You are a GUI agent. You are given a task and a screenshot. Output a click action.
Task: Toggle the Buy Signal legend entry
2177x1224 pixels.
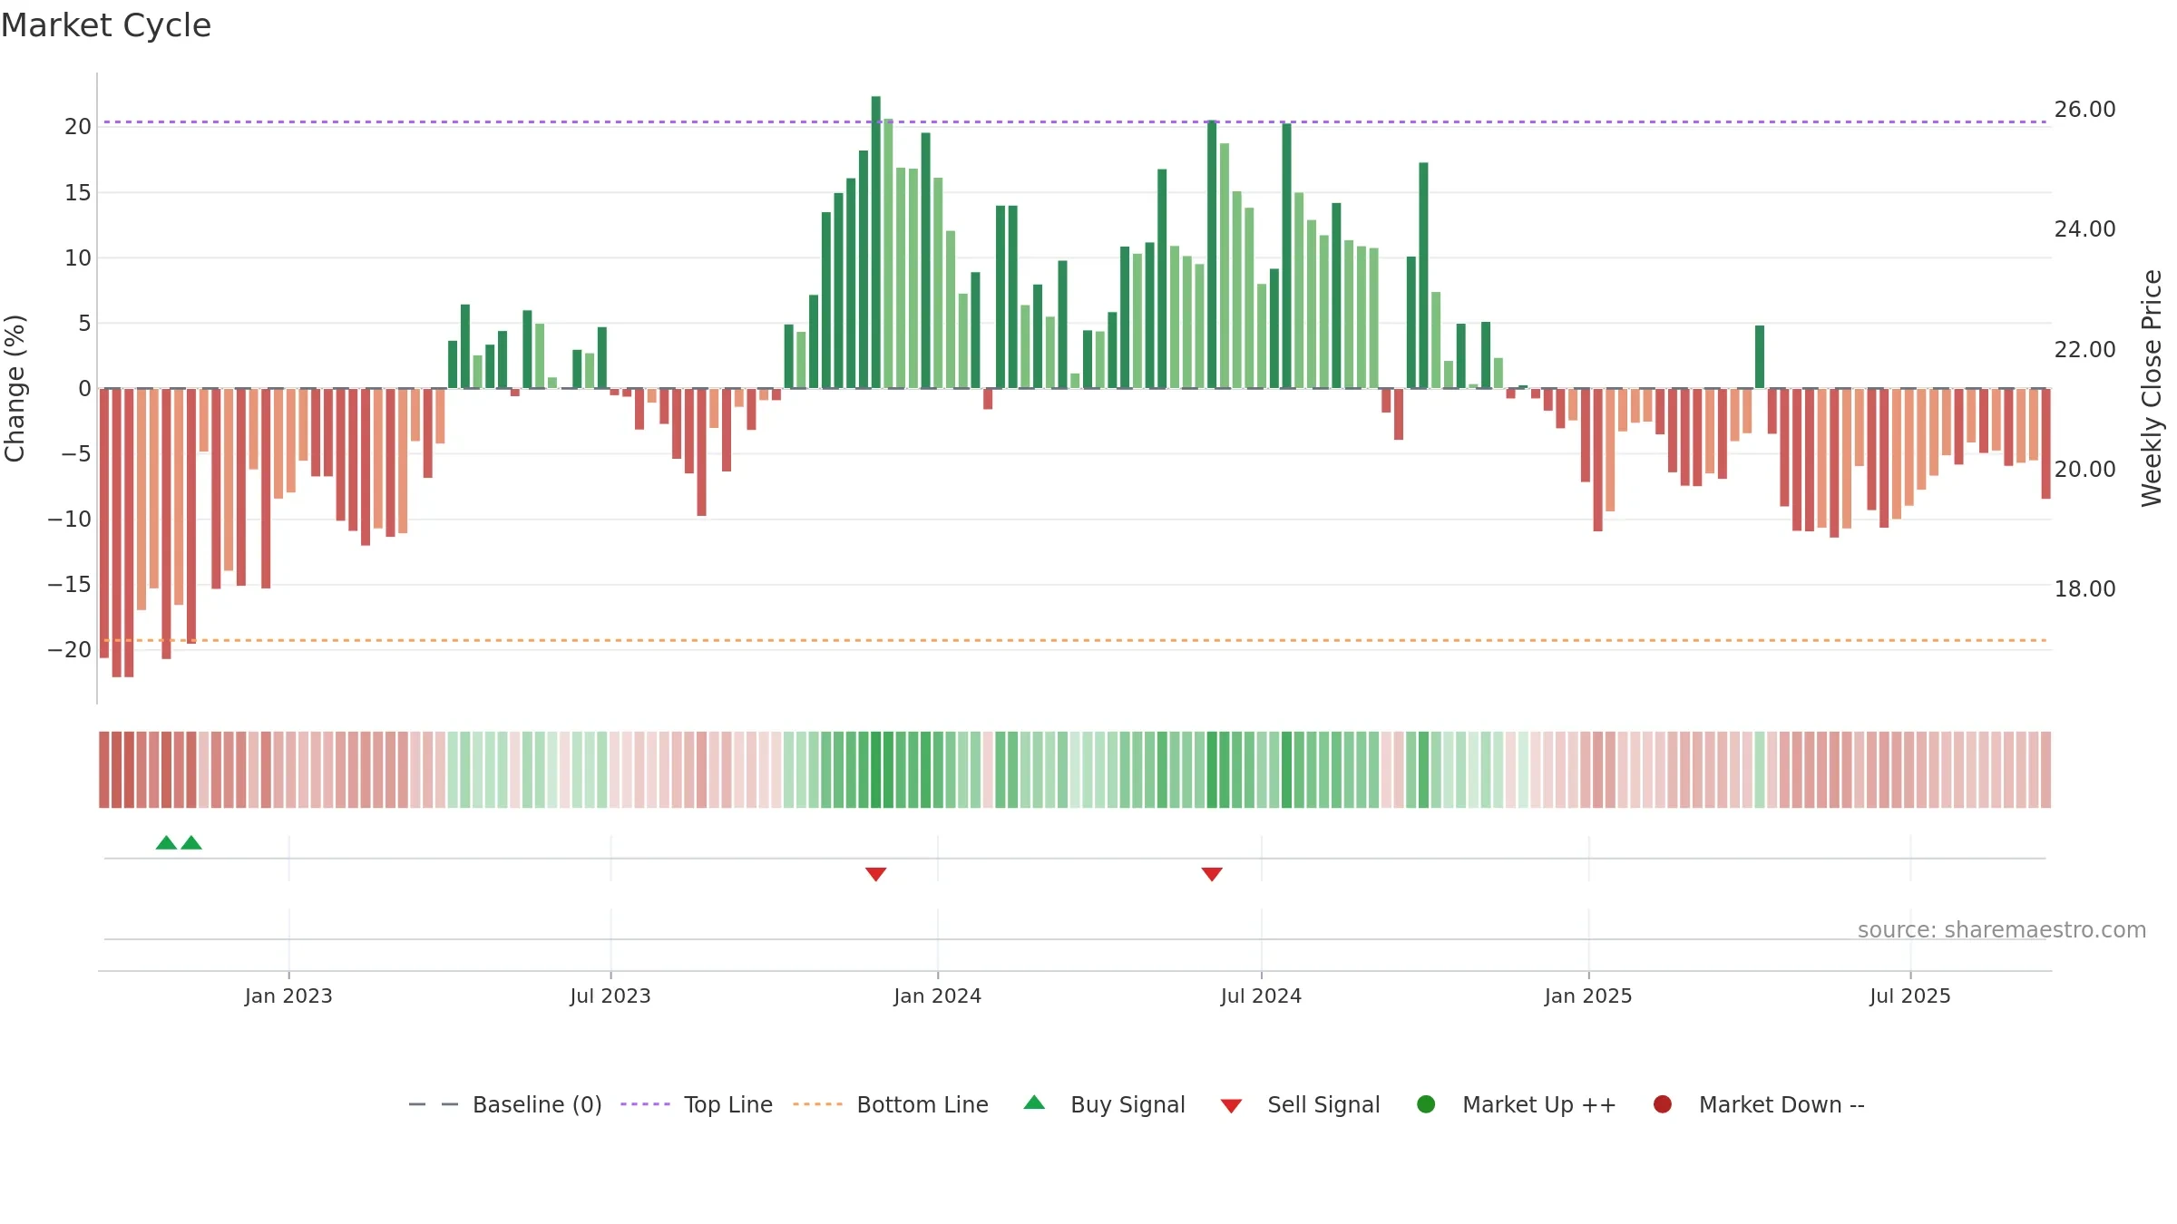(1104, 1104)
